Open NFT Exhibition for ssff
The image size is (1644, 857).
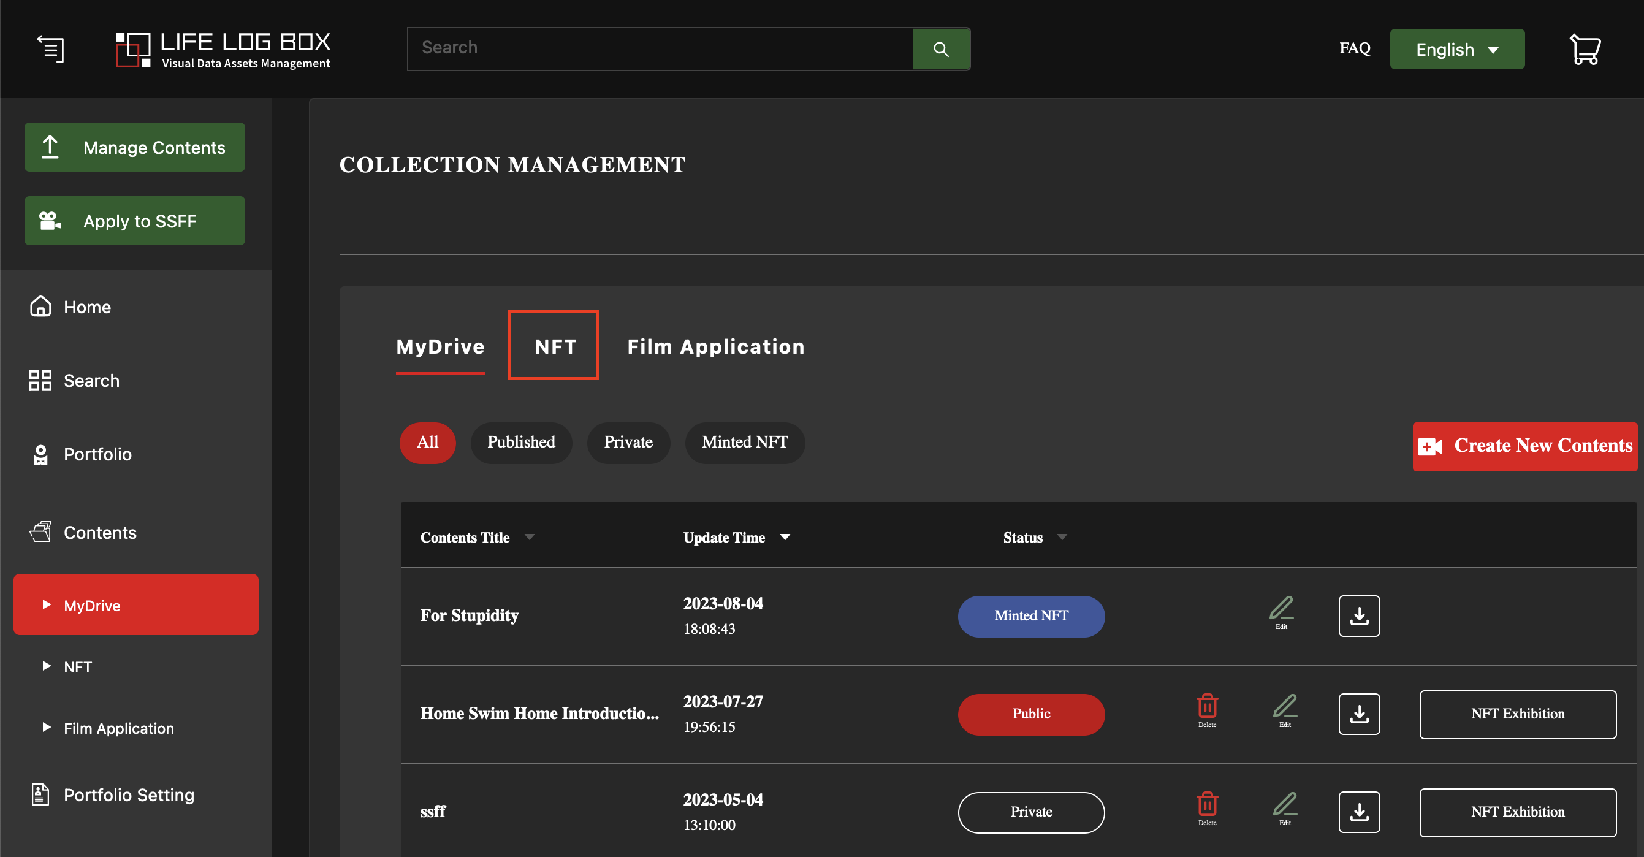click(x=1518, y=812)
